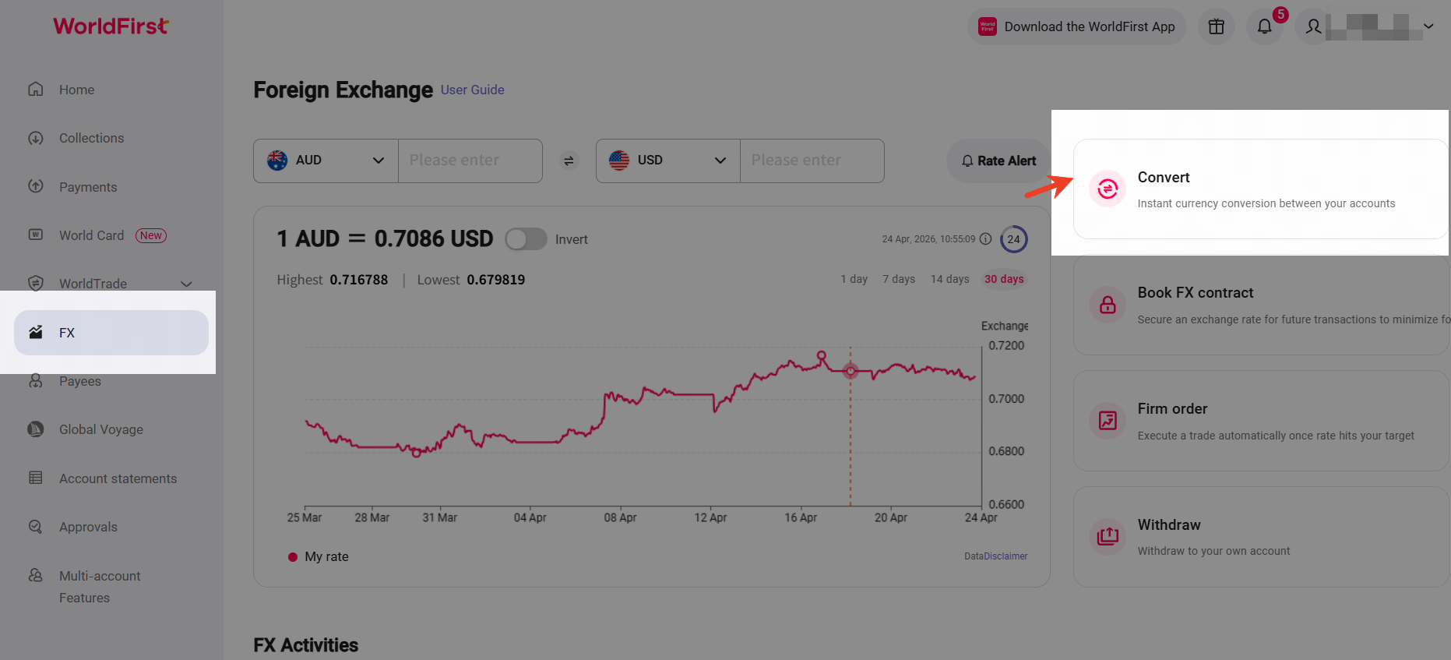
Task: Click the Payments sidebar icon
Action: 36,186
